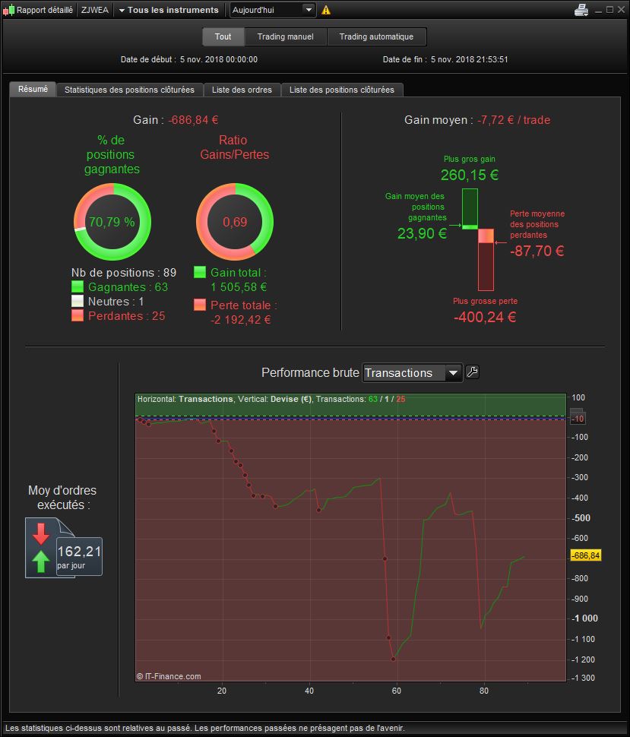Switch to Trading manuel filter
The image size is (630, 737).
(x=286, y=36)
